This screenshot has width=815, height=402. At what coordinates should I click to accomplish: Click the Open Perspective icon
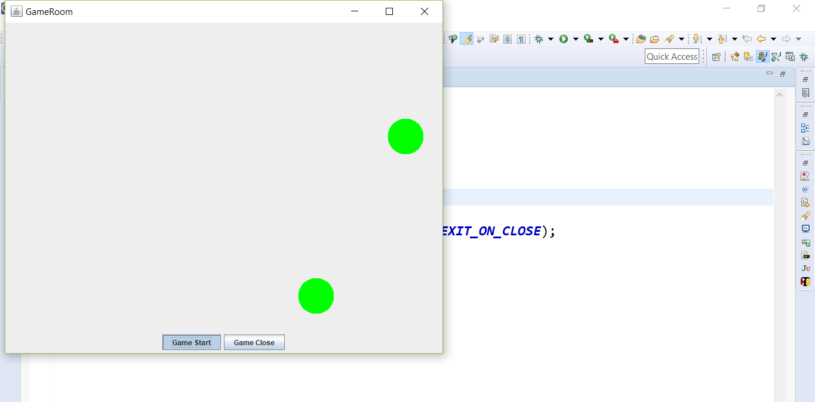pos(716,56)
